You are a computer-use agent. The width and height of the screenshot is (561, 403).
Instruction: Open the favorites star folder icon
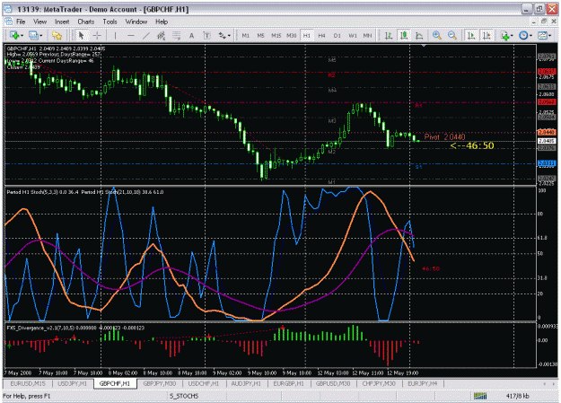pyautogui.click(x=57, y=35)
